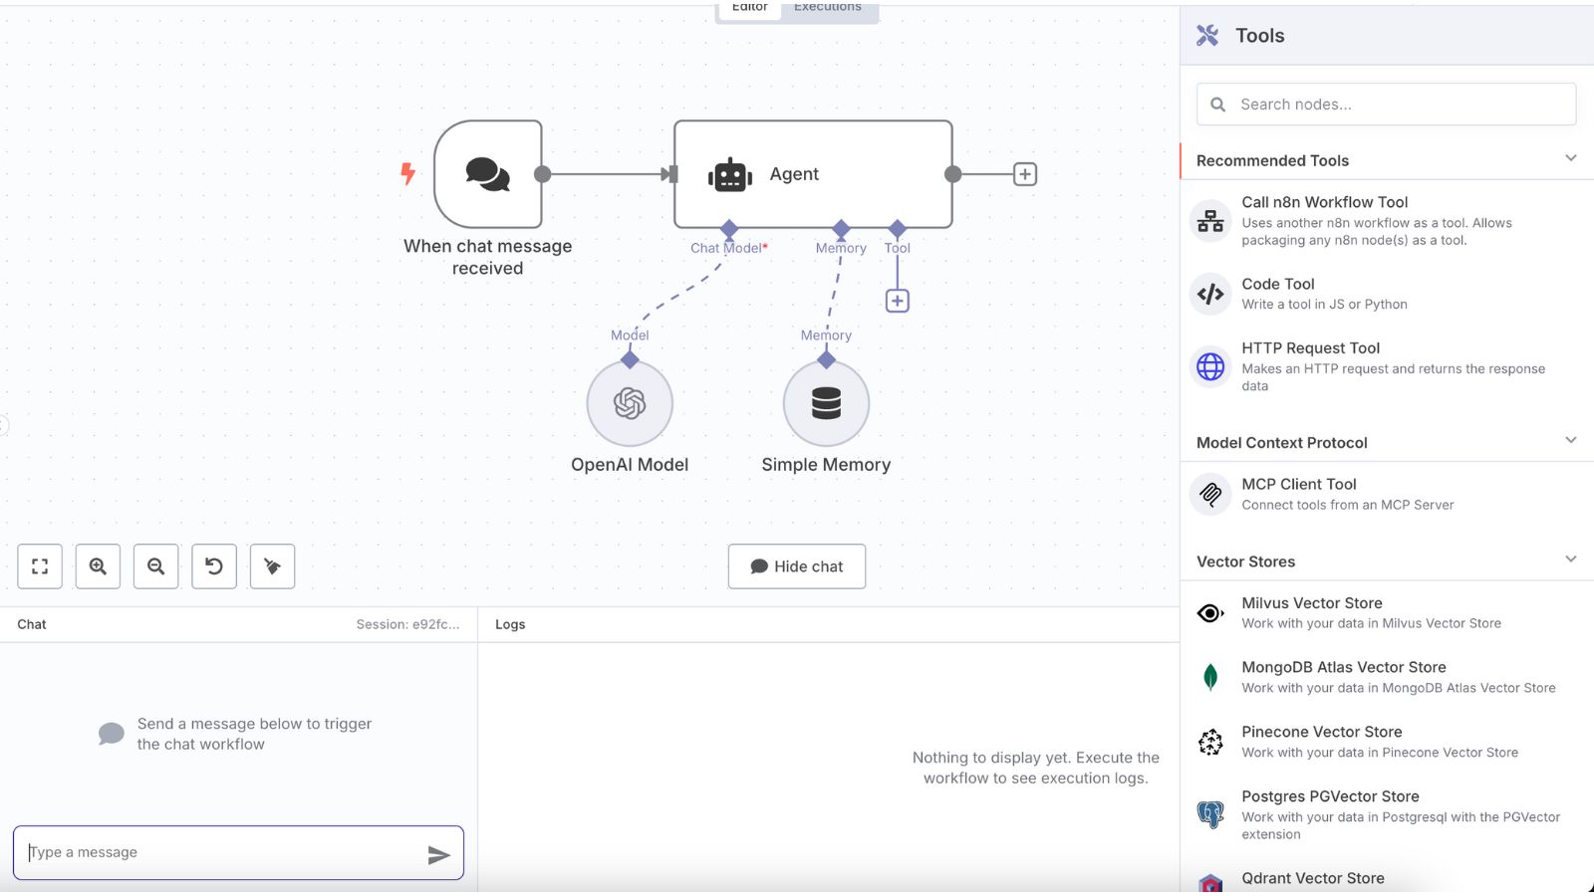The image size is (1594, 896).
Task: Click the Code Tool icon
Action: click(1210, 294)
